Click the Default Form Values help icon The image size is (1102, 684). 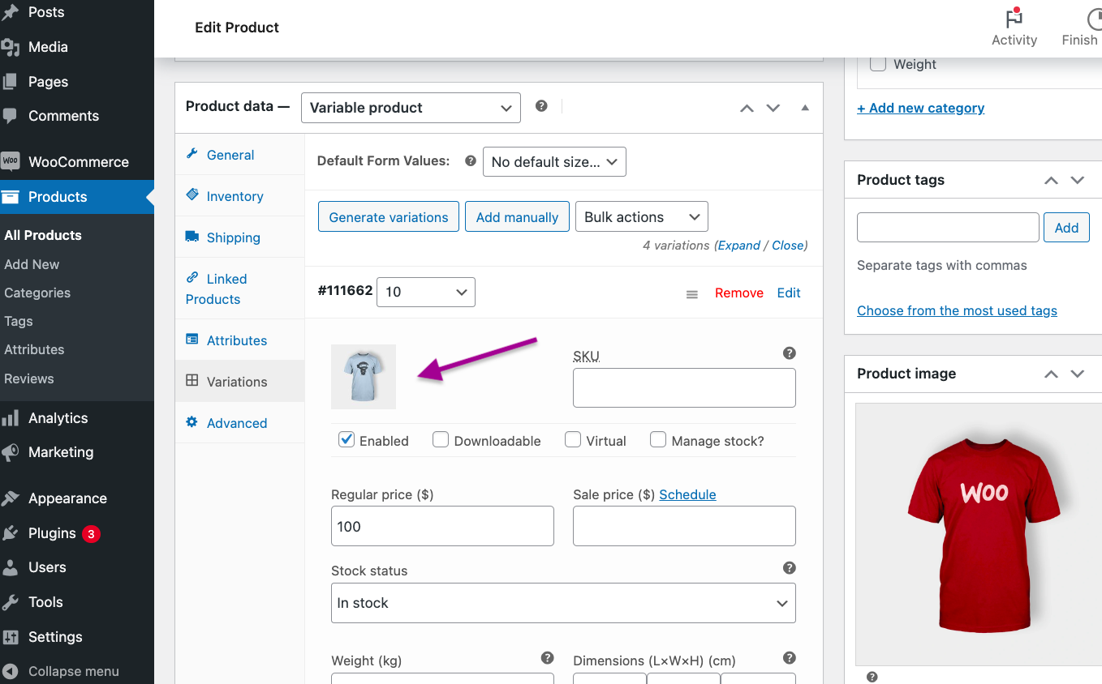point(470,160)
